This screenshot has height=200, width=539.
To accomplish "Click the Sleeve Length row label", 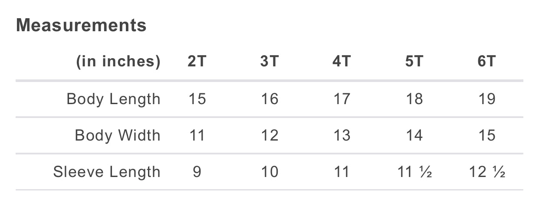I will point(107,172).
